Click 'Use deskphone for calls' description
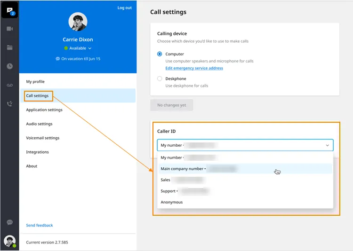353x251 pixels. click(x=187, y=86)
